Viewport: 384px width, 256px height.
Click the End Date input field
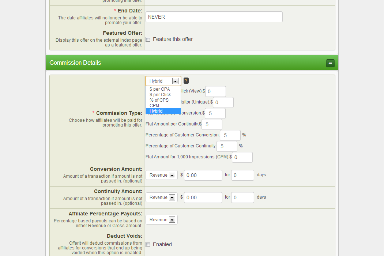214,17
